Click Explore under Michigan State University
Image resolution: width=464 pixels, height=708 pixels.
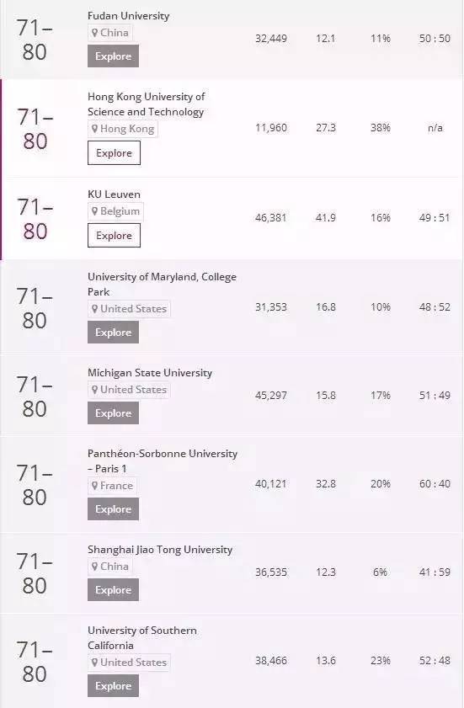tap(113, 413)
